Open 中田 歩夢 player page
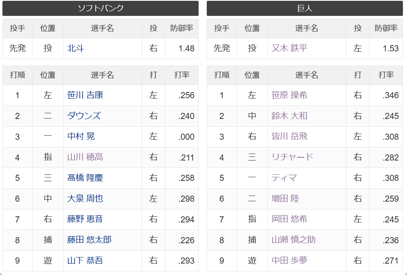This screenshot has height=275, width=407. pyautogui.click(x=289, y=260)
